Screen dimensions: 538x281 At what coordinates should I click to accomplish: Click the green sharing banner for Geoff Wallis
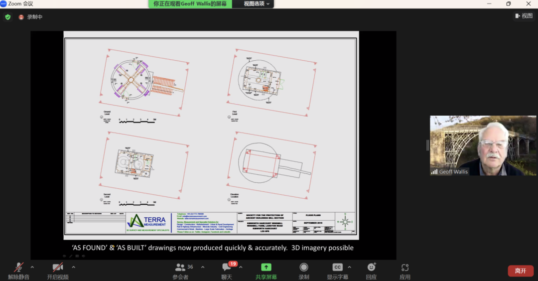190,4
